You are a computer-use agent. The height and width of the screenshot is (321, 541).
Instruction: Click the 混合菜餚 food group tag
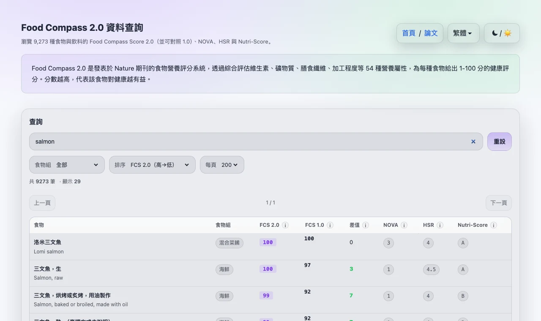[x=230, y=243]
